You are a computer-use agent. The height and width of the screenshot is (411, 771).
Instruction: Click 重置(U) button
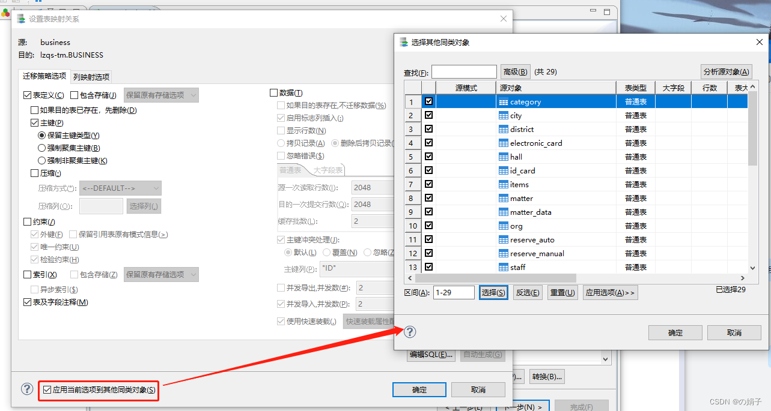[562, 293]
